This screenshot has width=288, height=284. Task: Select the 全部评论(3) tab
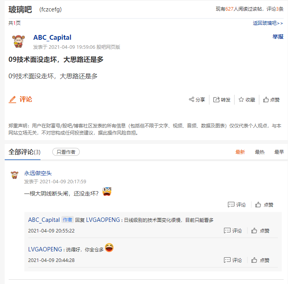[24, 152]
